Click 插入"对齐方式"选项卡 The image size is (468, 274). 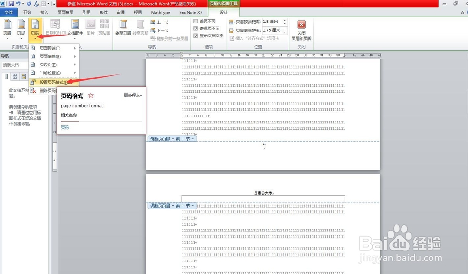click(x=255, y=38)
